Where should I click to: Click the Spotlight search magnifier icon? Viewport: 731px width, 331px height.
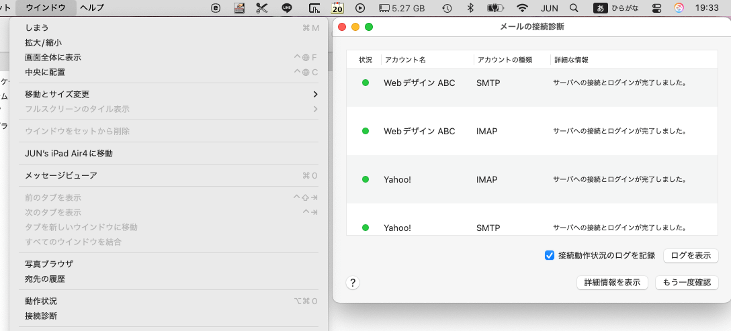573,8
